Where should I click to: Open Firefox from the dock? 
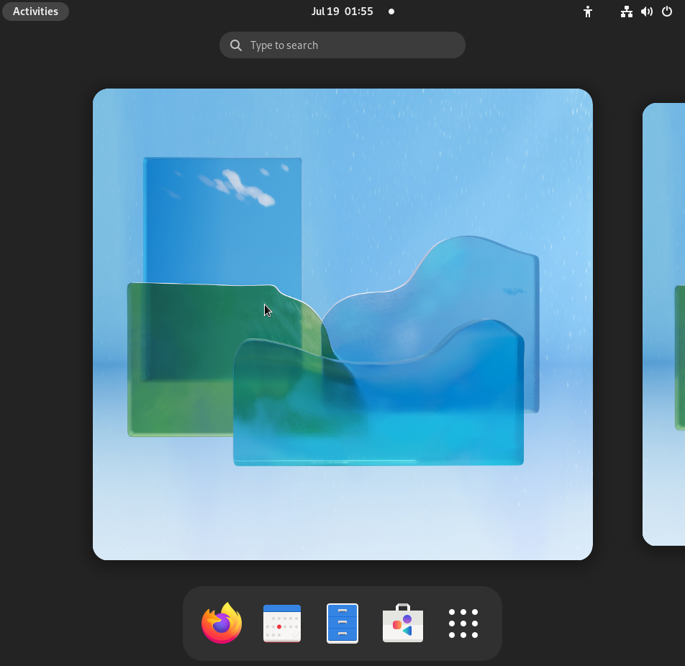222,624
